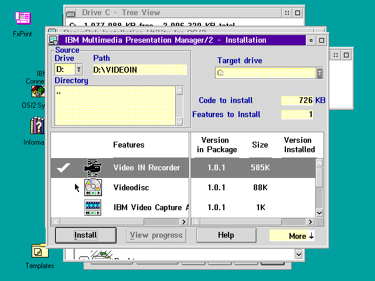The image size is (375, 281).
Task: Click Drive C Tree View scroll down arrow
Action: (x=299, y=255)
